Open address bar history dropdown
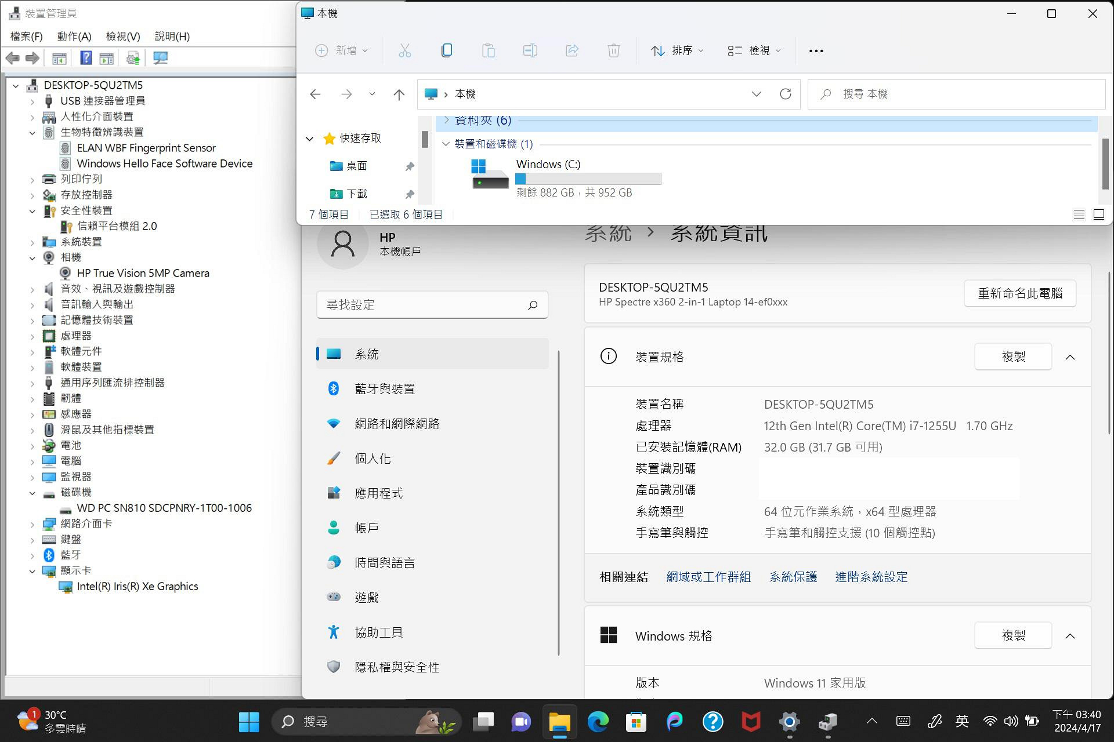 point(756,94)
